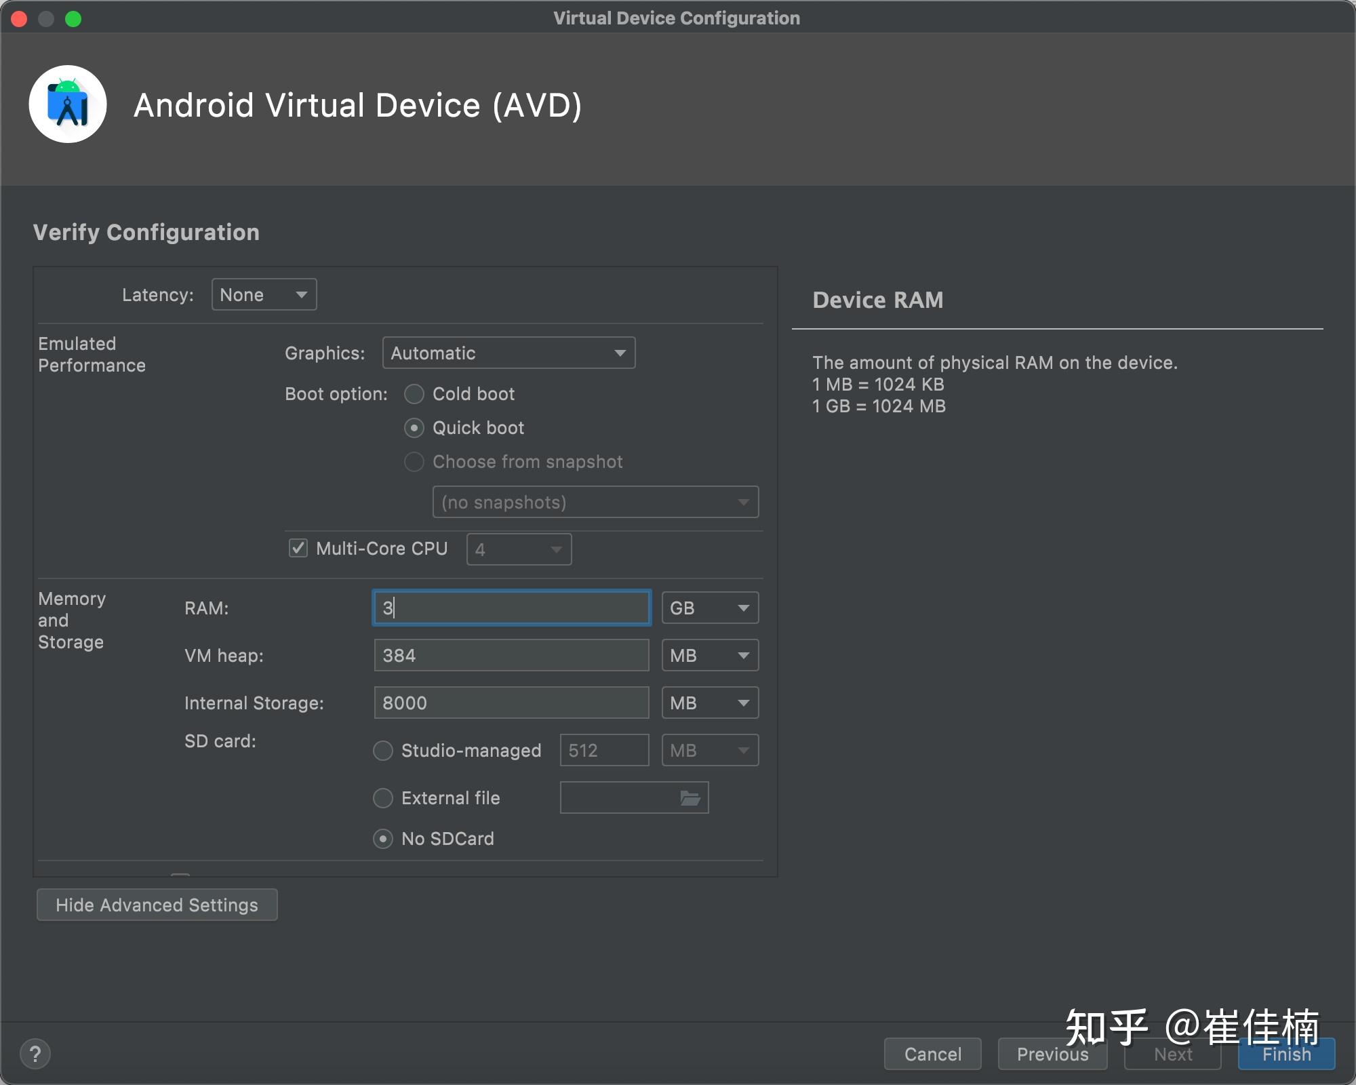The image size is (1356, 1085).
Task: Choose the External file SD card option
Action: 383,798
